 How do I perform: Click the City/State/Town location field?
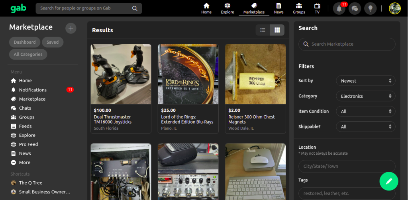(347, 166)
